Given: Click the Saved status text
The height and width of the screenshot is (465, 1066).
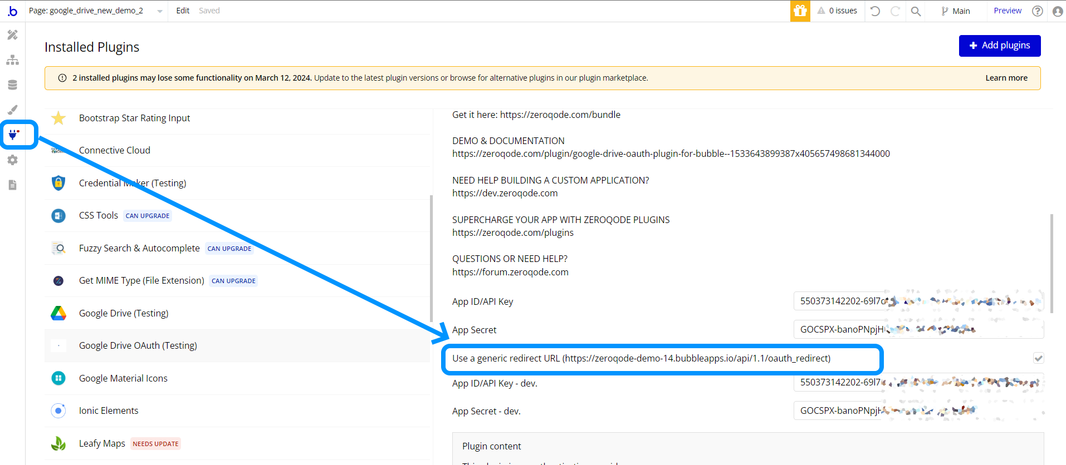Looking at the screenshot, I should (209, 11).
